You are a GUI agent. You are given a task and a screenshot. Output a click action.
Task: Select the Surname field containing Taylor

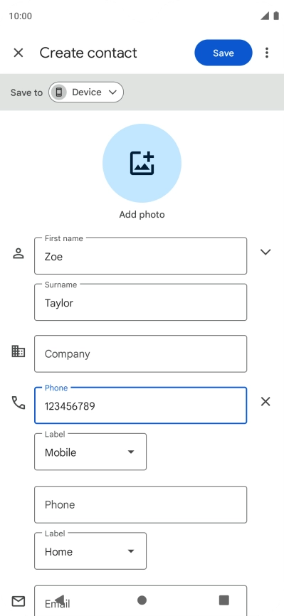pos(141,302)
